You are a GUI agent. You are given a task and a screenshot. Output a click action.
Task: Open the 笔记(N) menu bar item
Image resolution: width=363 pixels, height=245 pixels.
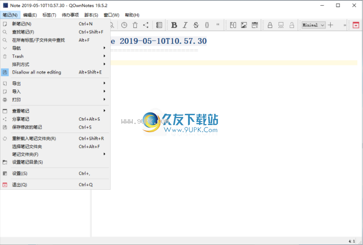[10, 15]
